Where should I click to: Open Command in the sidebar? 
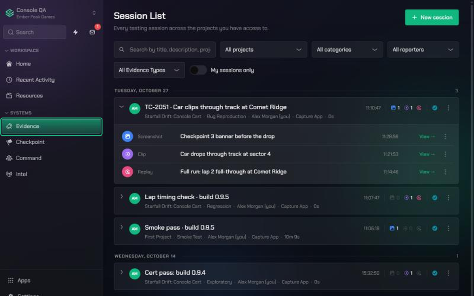[51, 158]
